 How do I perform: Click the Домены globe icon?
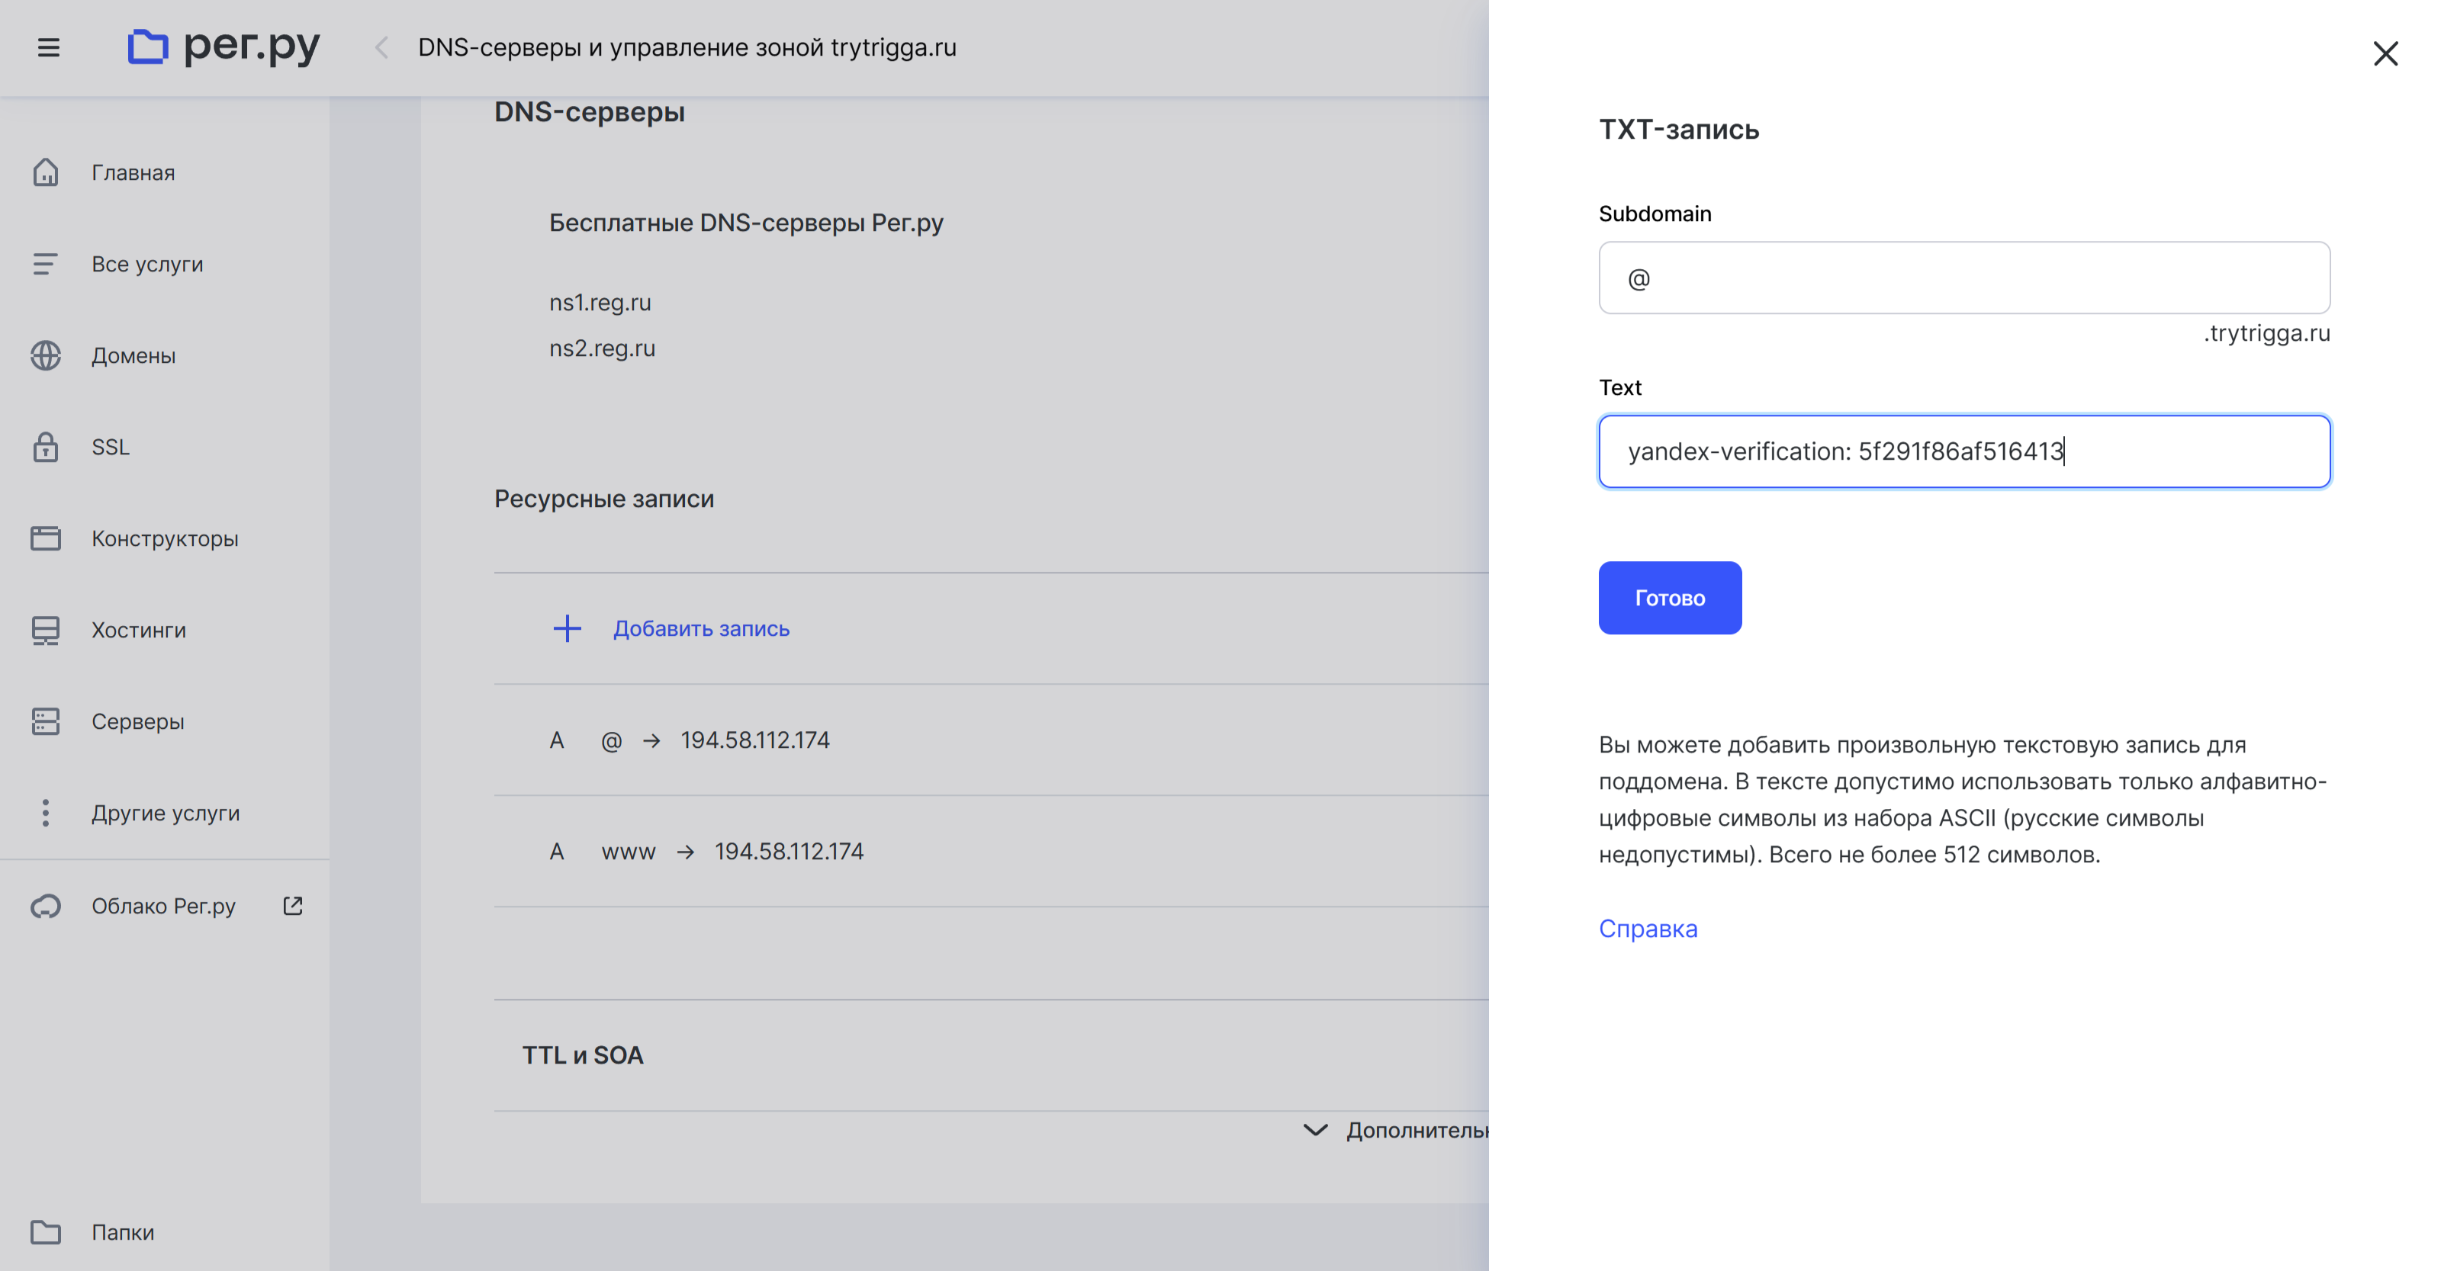(x=46, y=355)
